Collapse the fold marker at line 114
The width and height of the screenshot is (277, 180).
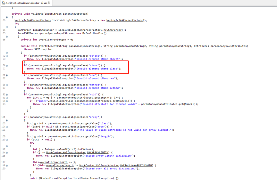[7, 153]
